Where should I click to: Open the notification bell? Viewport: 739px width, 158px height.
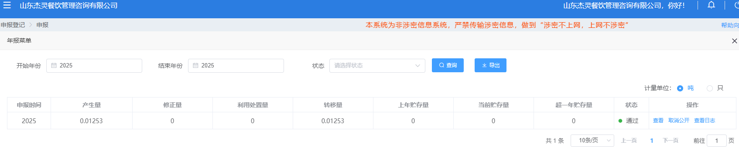(711, 5)
